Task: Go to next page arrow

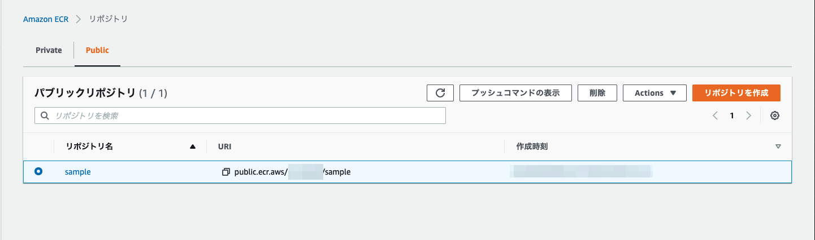Action: 749,115
